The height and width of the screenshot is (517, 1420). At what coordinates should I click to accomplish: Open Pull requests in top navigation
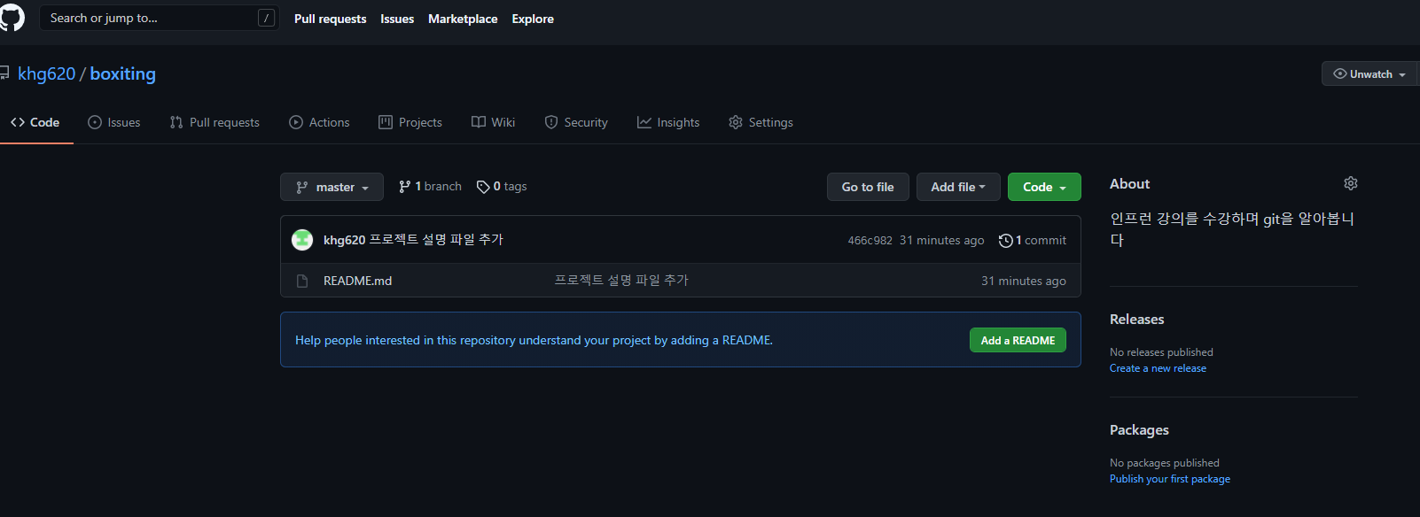pos(330,19)
